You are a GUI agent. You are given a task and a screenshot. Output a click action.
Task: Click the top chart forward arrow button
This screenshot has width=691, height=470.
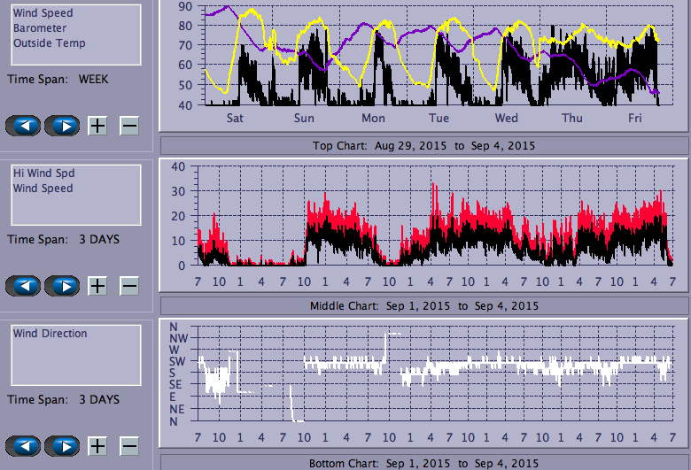click(62, 126)
